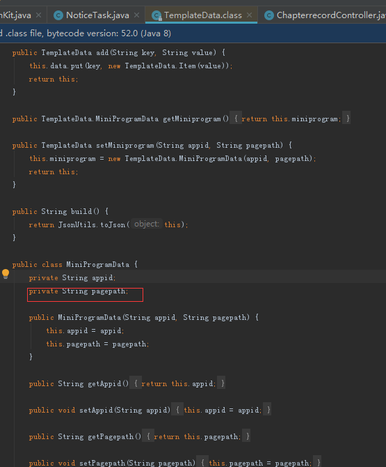This screenshot has height=467, width=386.
Task: Click 'new TemplateData.Item(value)' expression
Action: pos(168,66)
